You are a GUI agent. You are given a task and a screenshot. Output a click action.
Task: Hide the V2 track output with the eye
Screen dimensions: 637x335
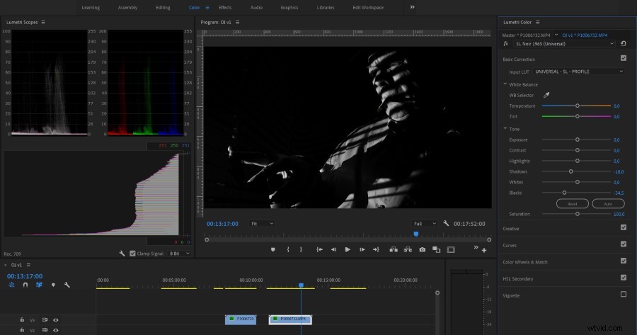click(56, 330)
